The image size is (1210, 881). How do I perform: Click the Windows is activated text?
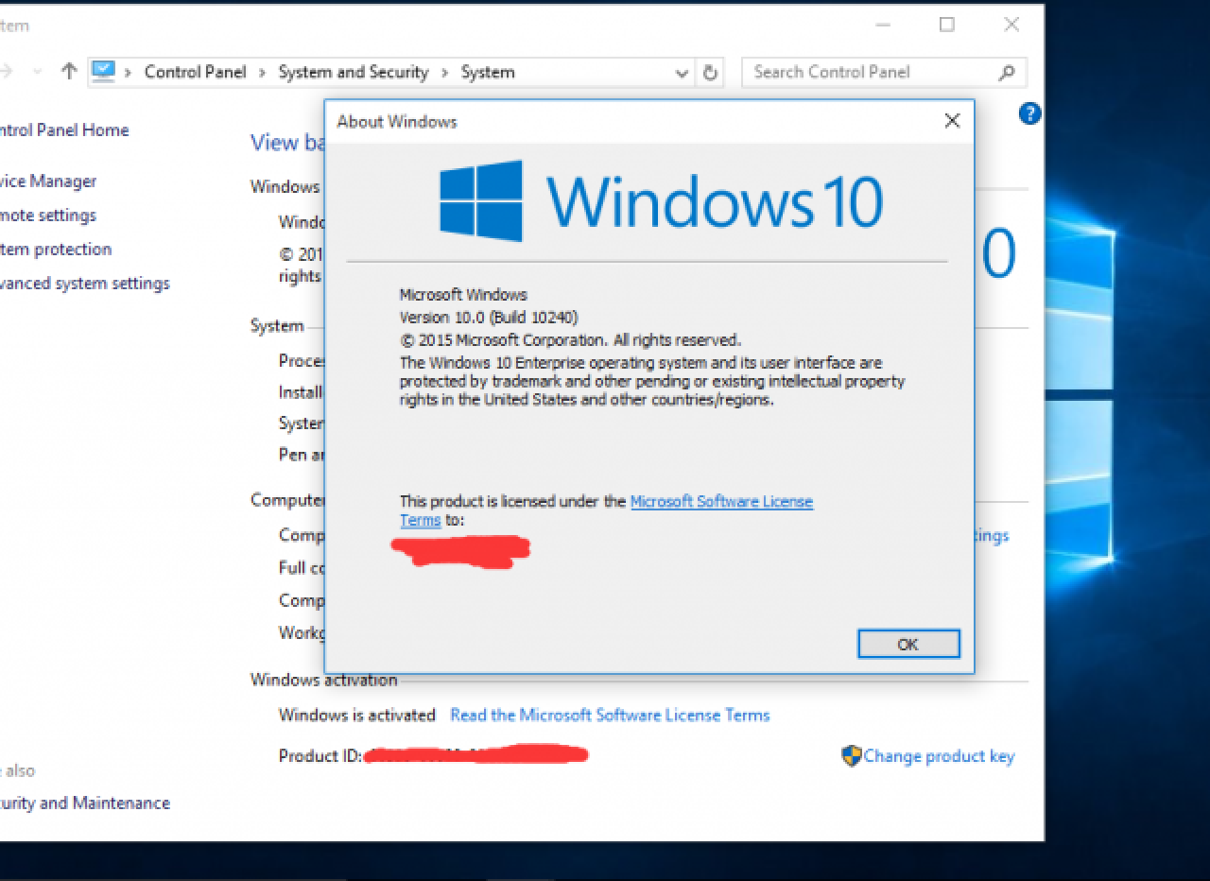[356, 715]
